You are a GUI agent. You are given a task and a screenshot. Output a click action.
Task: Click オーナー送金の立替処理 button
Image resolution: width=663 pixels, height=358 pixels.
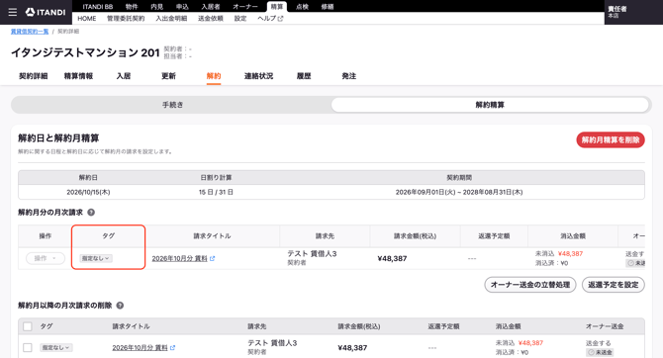point(530,285)
